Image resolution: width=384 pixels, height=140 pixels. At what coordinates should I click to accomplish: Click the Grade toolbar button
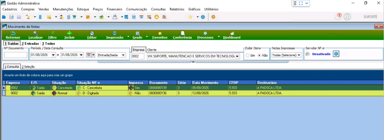[x=138, y=35]
